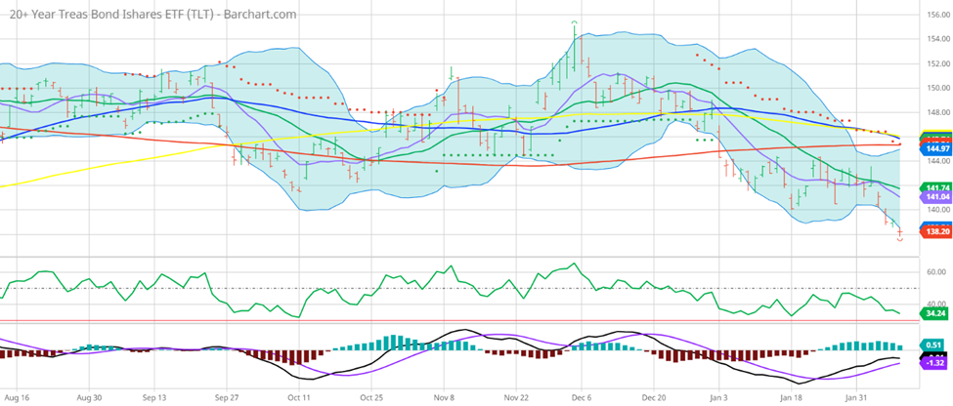
Task: Click the red 138.20 last price tag
Action: pyautogui.click(x=936, y=232)
